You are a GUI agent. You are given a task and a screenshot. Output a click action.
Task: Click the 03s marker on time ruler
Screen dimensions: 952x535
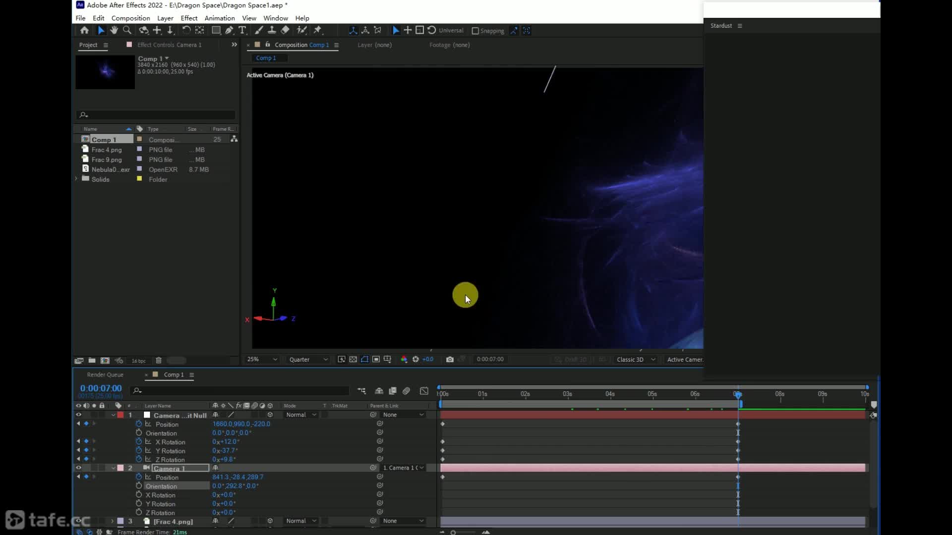(567, 394)
